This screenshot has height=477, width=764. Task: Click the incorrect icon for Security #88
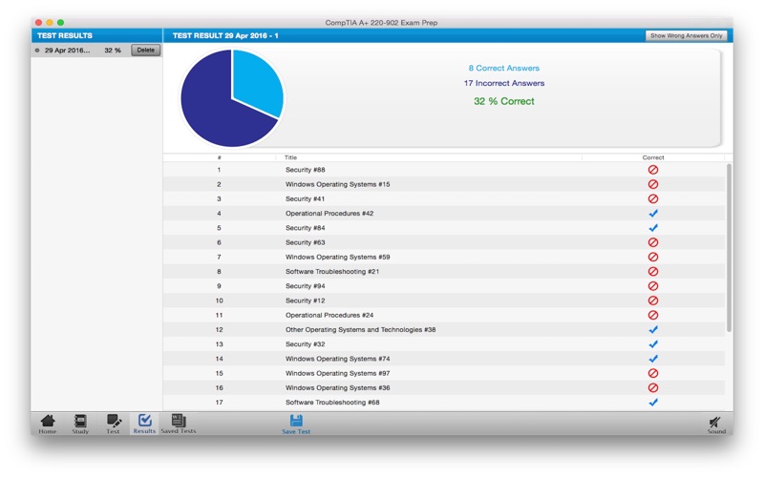click(653, 170)
